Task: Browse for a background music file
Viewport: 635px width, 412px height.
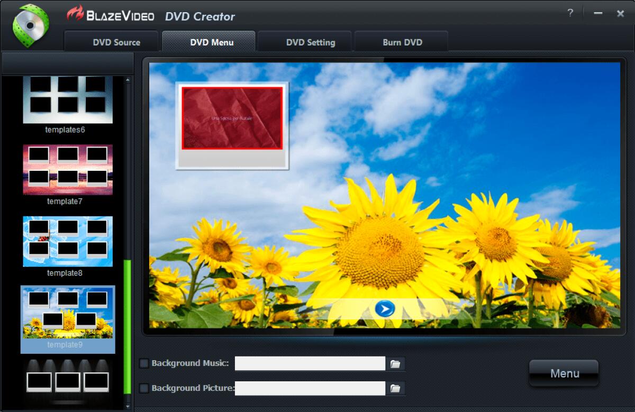Action: (x=396, y=363)
